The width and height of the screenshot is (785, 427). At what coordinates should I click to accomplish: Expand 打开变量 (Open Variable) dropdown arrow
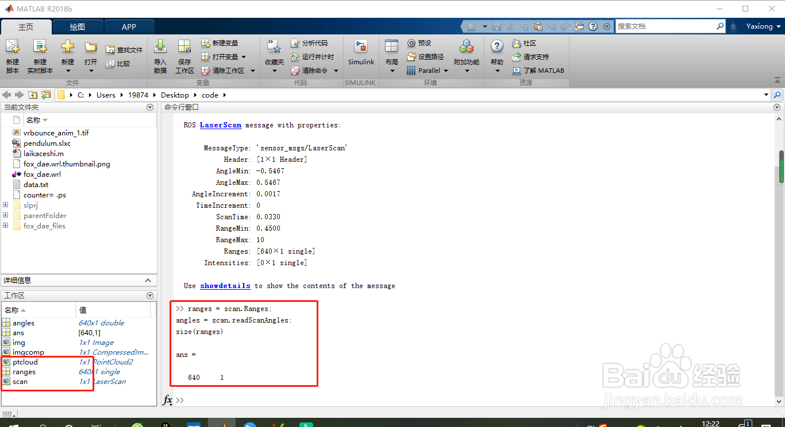point(244,57)
